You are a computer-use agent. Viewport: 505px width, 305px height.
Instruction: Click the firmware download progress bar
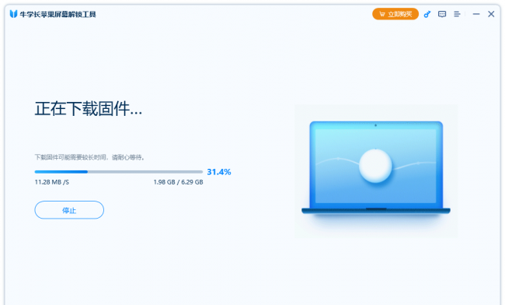119,172
